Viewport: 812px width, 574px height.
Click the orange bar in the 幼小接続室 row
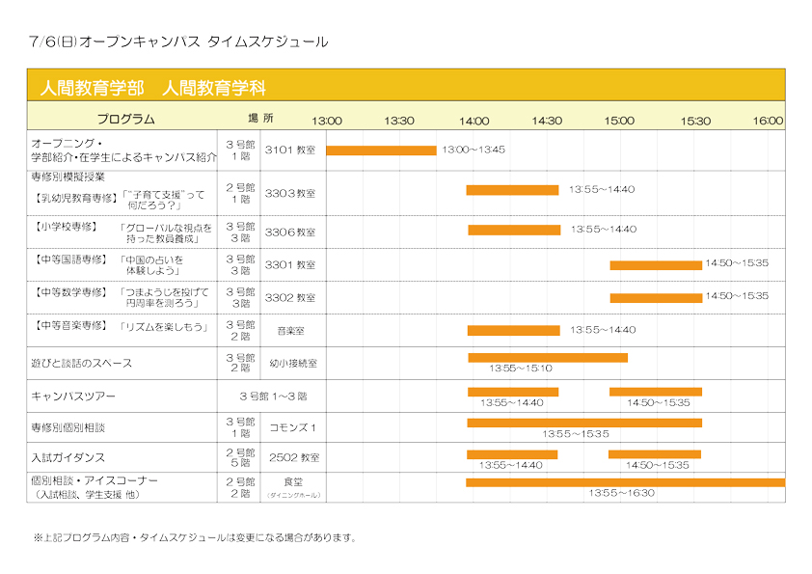(x=548, y=358)
